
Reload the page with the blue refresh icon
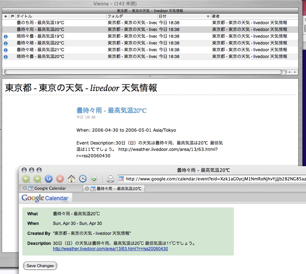coord(49,179)
